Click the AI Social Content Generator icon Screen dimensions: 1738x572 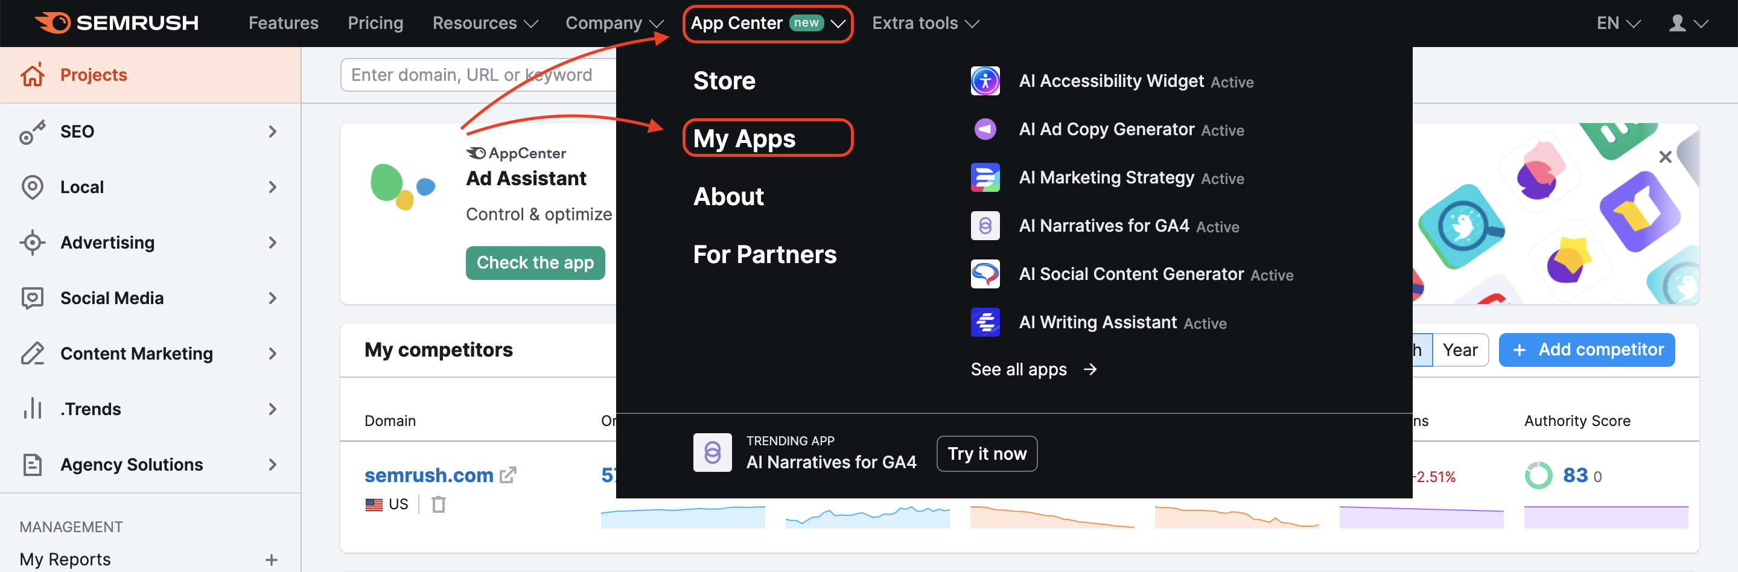(985, 274)
